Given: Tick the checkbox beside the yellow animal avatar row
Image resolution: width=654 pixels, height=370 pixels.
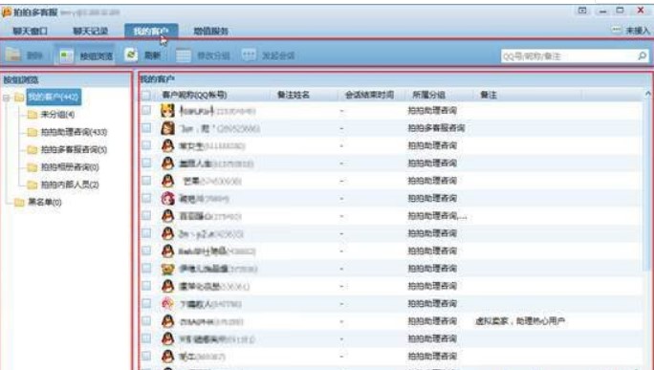Looking at the screenshot, I should (146, 268).
